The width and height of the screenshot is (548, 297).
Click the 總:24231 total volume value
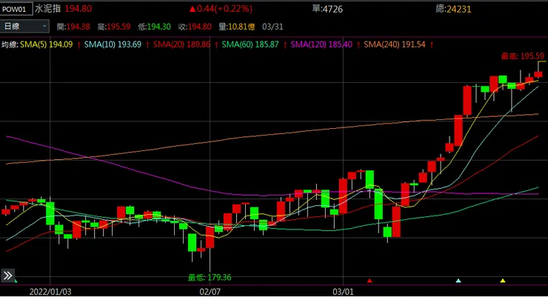pos(453,9)
